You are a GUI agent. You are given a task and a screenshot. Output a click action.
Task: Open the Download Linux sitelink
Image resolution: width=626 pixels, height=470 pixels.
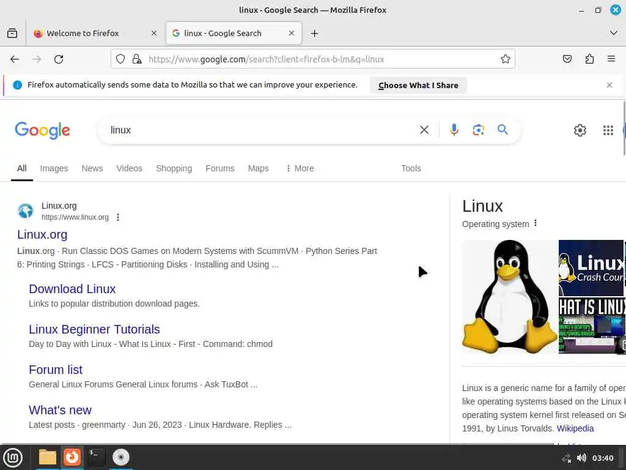pos(72,289)
